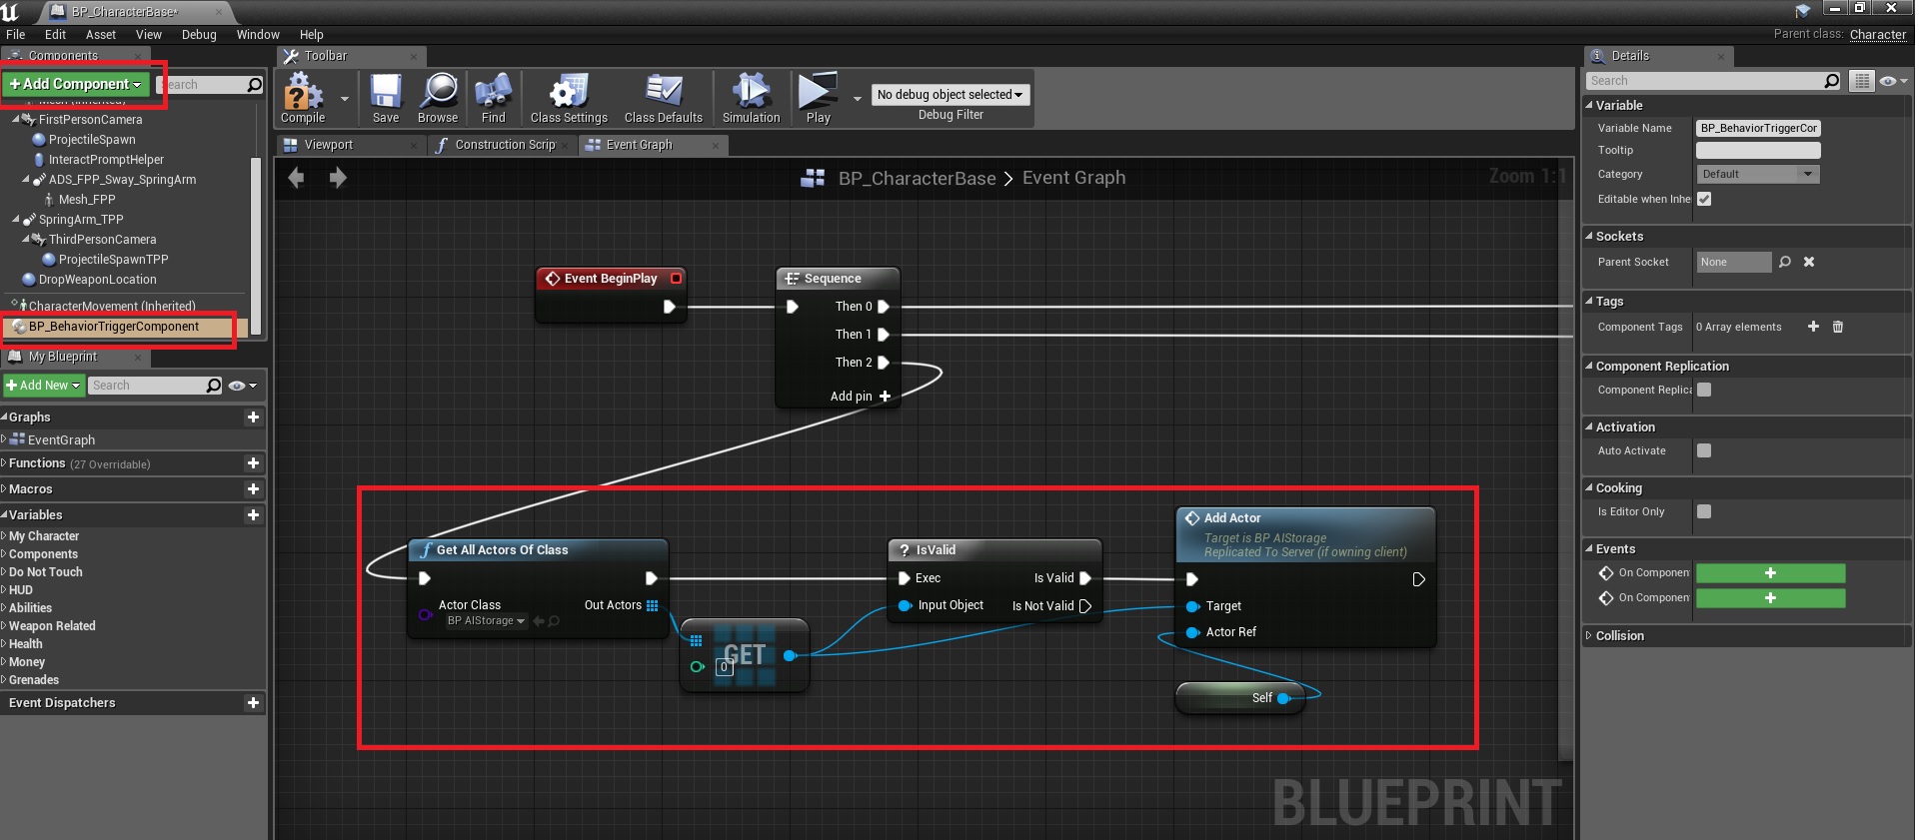Select the DropWeaponLocation component
The height and width of the screenshot is (840, 1919).
pos(97,280)
